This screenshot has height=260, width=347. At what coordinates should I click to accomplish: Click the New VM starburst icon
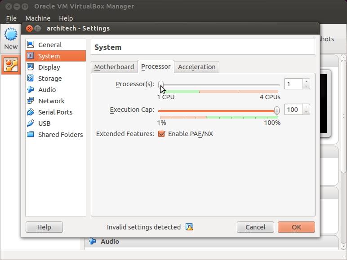coord(11,34)
